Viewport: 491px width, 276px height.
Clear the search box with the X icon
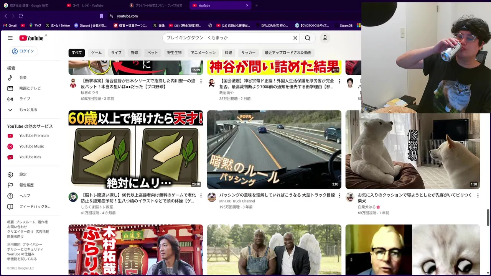click(295, 38)
